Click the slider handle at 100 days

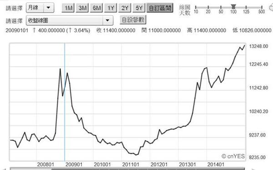233,7
